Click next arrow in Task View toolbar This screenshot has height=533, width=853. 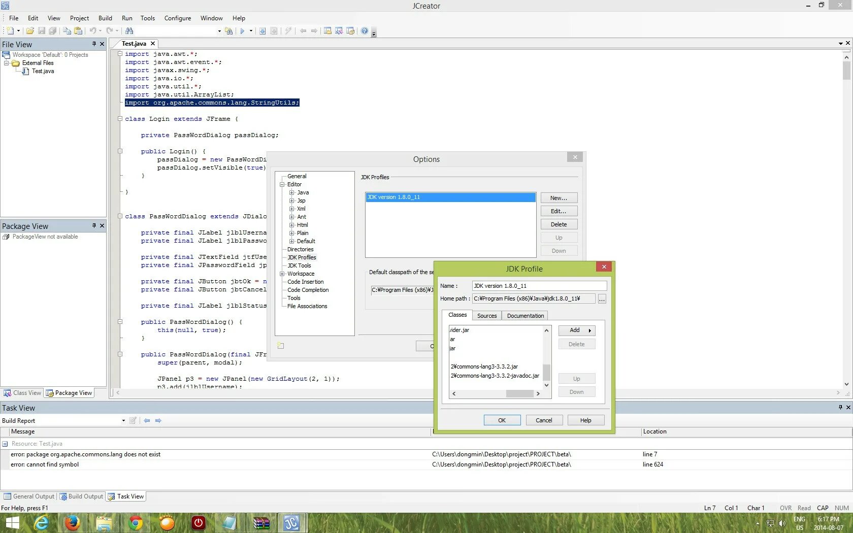158,420
